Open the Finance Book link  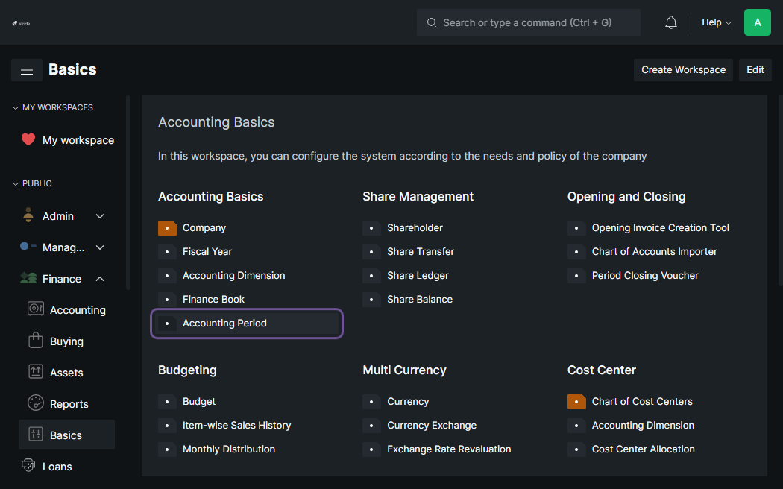click(x=213, y=300)
